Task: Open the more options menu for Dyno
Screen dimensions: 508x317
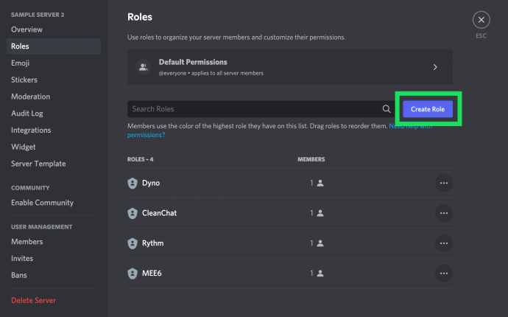Action: (x=443, y=183)
